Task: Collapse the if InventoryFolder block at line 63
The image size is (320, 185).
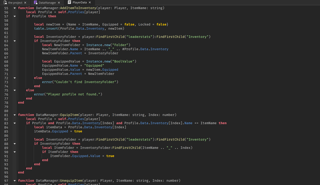Action: point(14,41)
